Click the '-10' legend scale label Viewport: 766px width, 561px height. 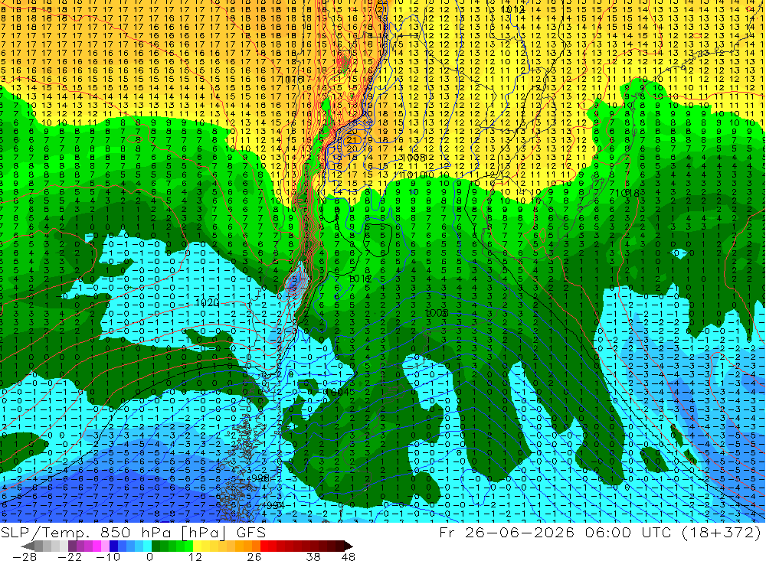point(108,557)
